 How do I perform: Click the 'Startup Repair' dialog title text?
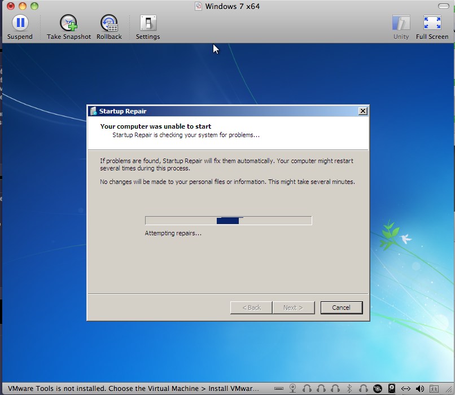(x=123, y=111)
